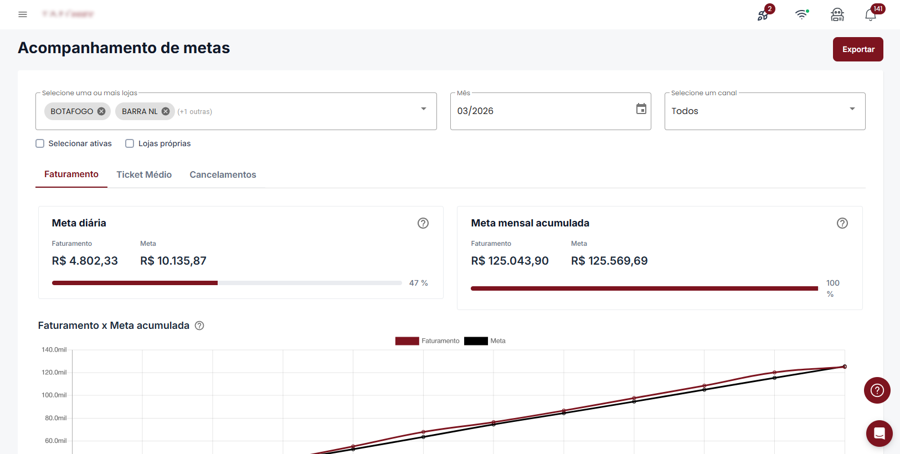Remove the BARRA NL store chip
Image resolution: width=900 pixels, height=454 pixels.
tap(166, 111)
